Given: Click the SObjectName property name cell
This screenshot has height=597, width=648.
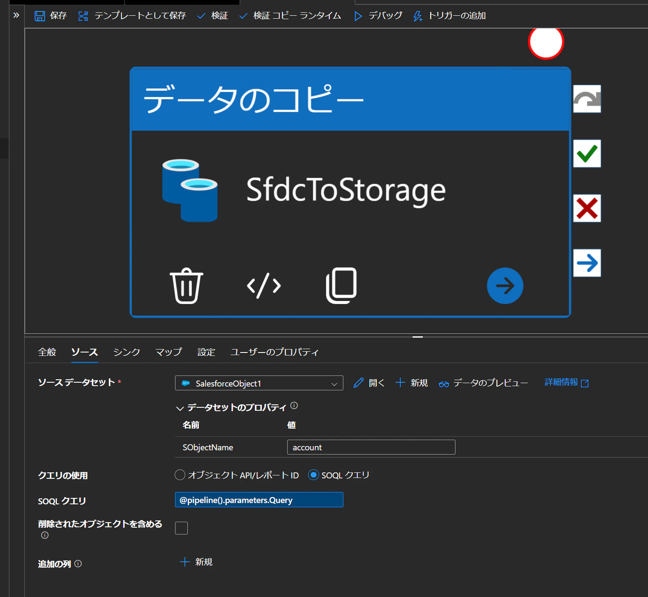Looking at the screenshot, I should coord(208,447).
